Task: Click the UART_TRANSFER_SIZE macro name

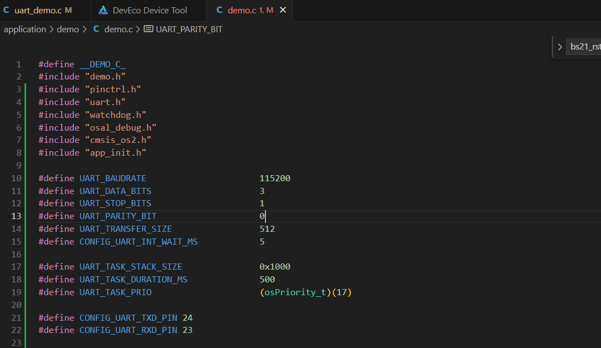Action: tap(125, 228)
